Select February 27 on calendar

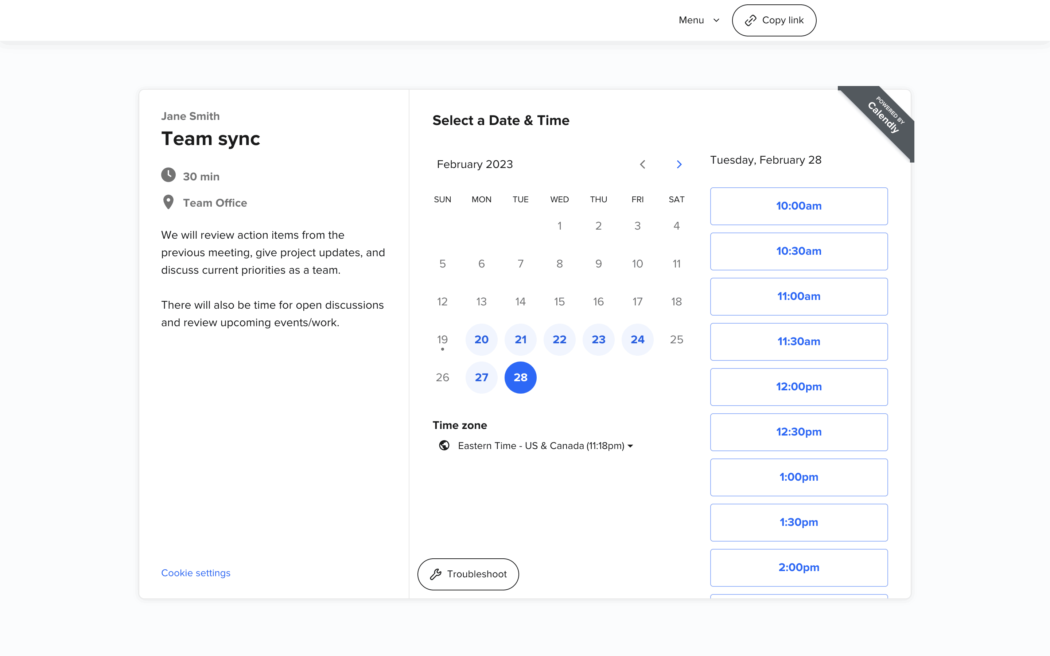click(x=481, y=378)
